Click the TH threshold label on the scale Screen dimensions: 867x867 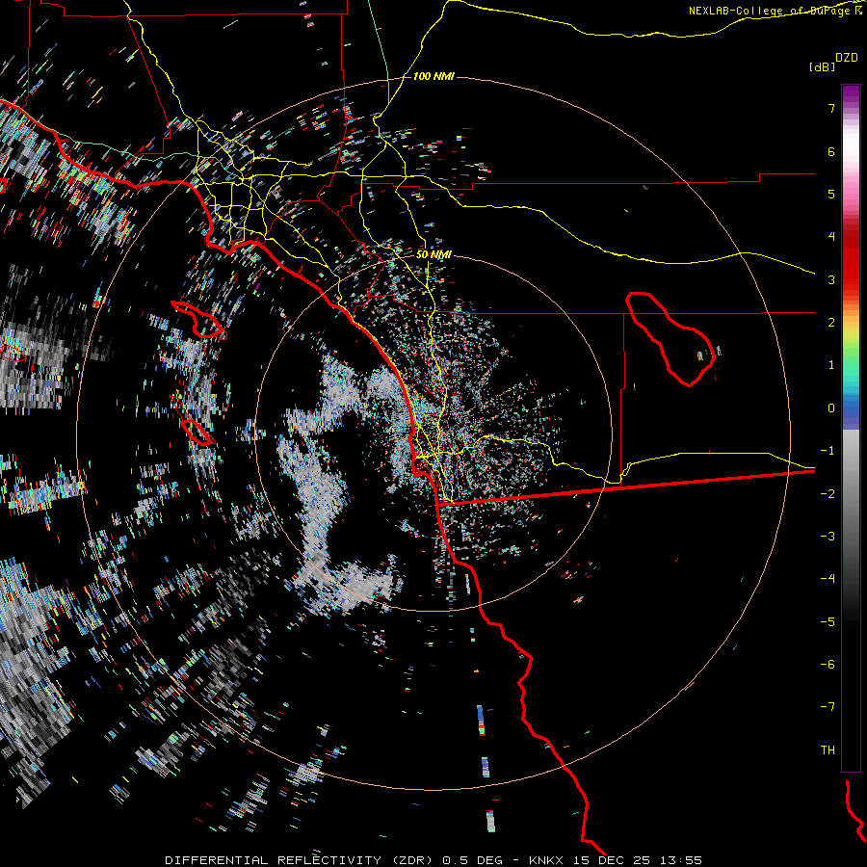(828, 750)
